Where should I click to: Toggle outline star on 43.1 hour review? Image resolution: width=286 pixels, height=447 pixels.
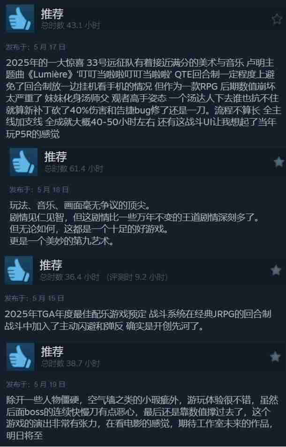277,19
